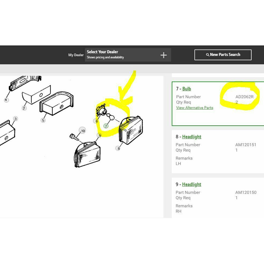The image size is (264, 264).
Task: Click 'Shows pricing and availability' text
Action: 105,57
